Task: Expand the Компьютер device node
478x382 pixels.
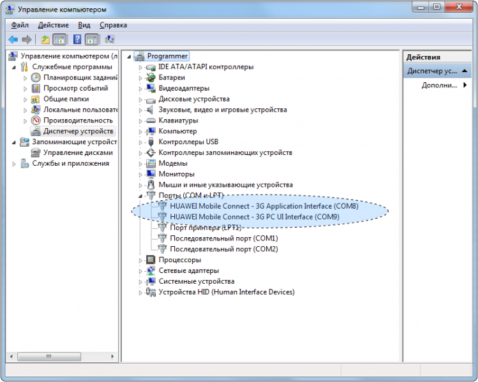Action: pyautogui.click(x=140, y=131)
